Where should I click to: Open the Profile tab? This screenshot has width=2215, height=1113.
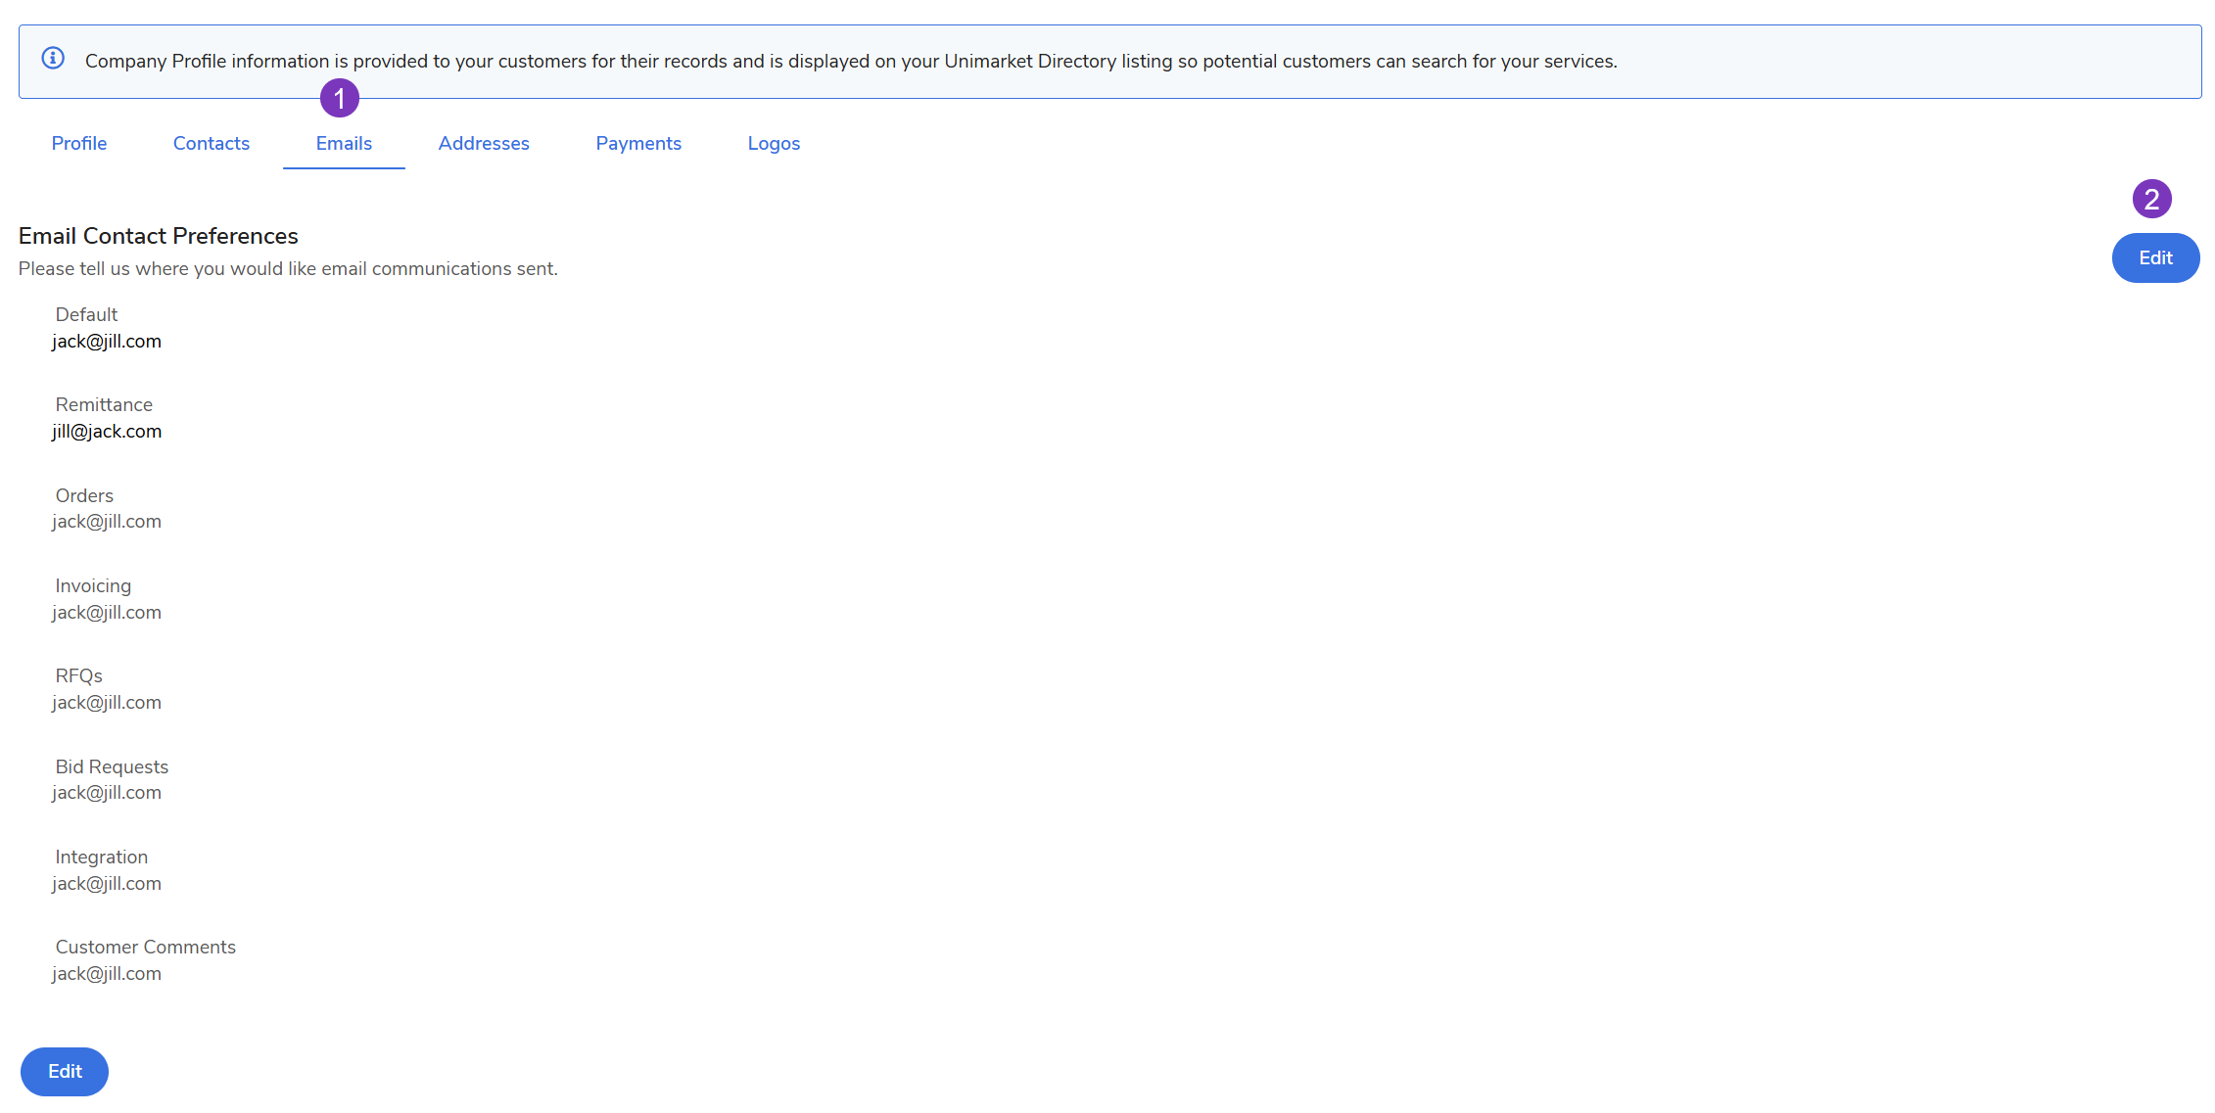[79, 144]
